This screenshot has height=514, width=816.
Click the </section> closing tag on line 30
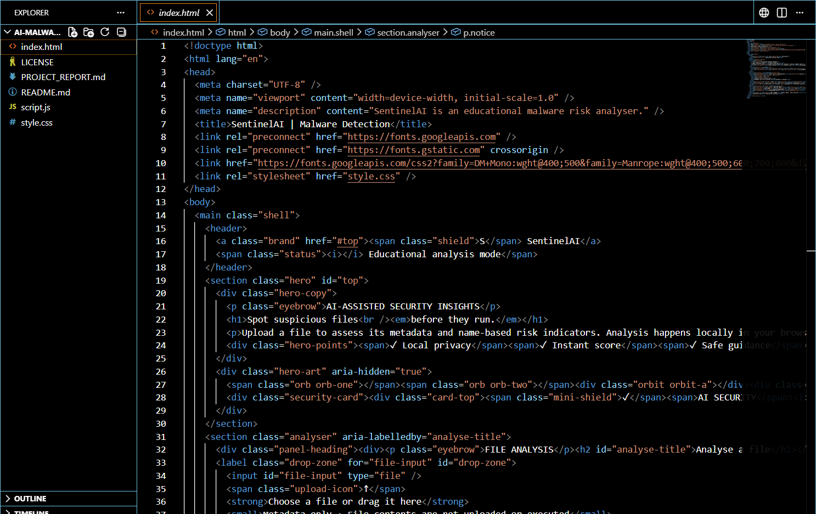pyautogui.click(x=232, y=423)
